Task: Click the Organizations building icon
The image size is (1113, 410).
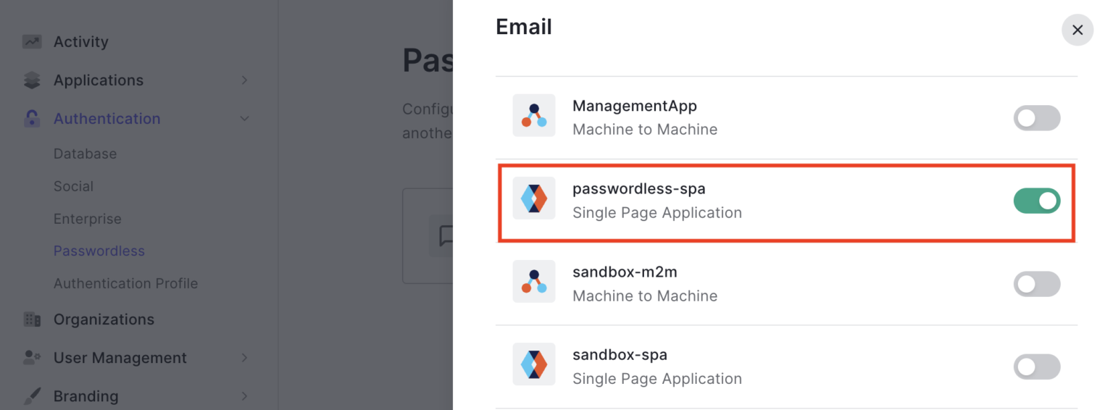Action: (32, 319)
